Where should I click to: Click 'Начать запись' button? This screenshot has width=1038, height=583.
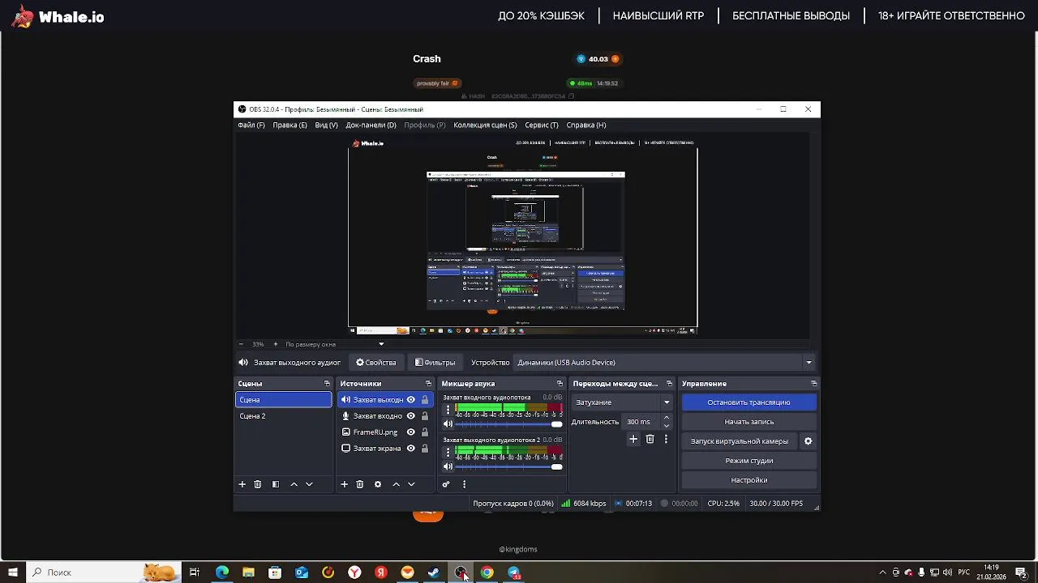(748, 422)
